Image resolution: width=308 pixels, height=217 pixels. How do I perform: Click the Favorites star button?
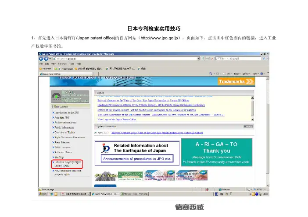pos(45,69)
